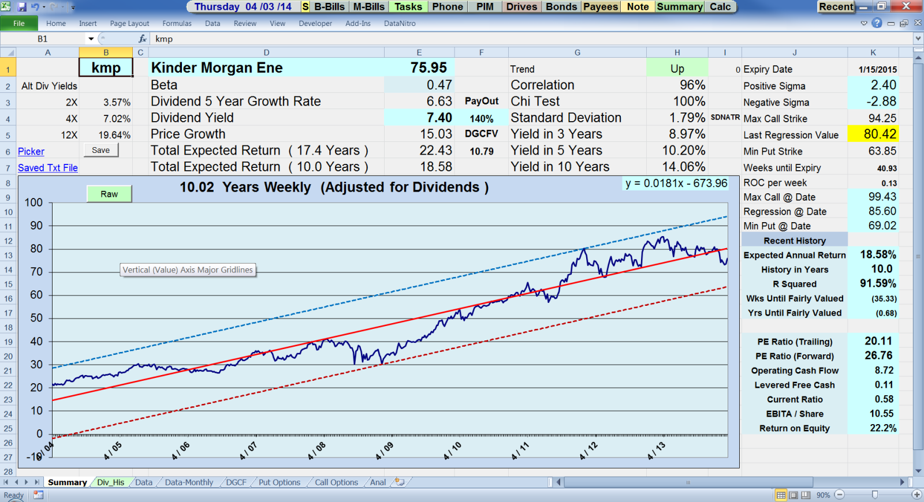Switch to Put Options sheet tab

(280, 482)
